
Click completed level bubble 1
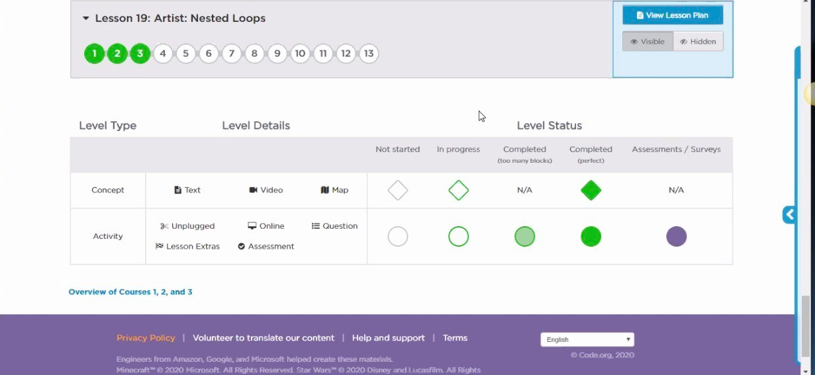pos(94,54)
